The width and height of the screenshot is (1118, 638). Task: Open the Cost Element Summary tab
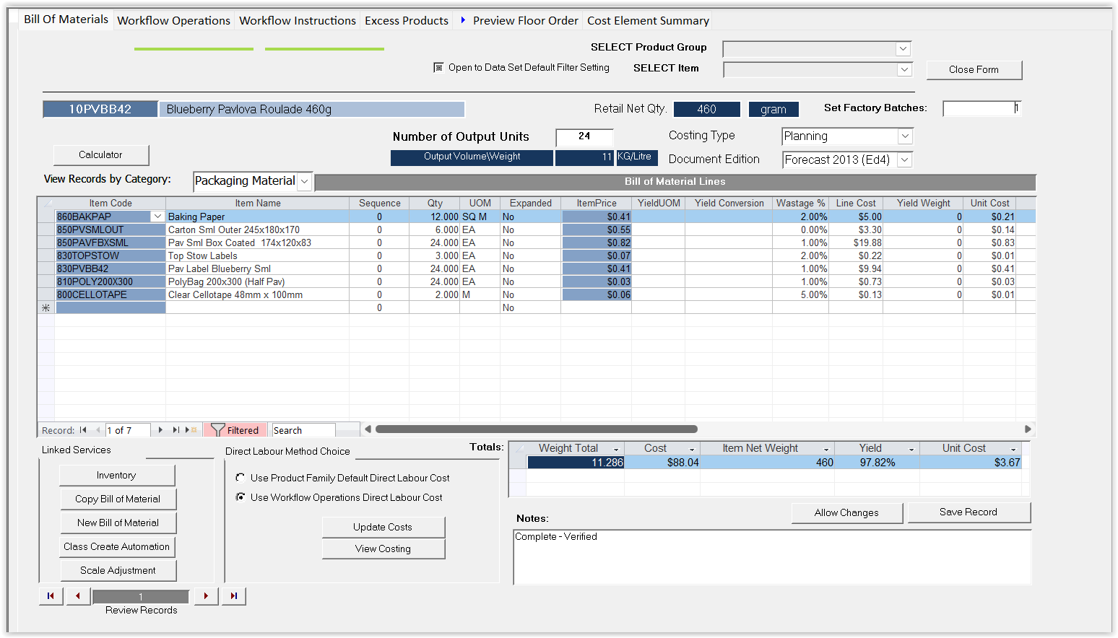648,20
